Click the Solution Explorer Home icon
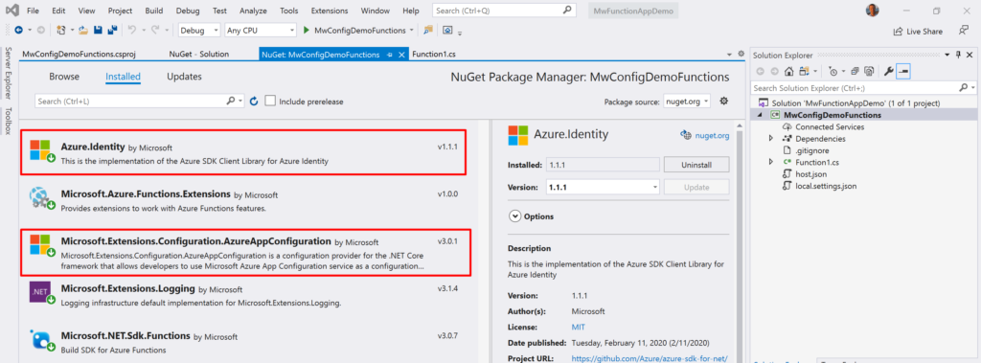This screenshot has width=981, height=363. click(789, 71)
